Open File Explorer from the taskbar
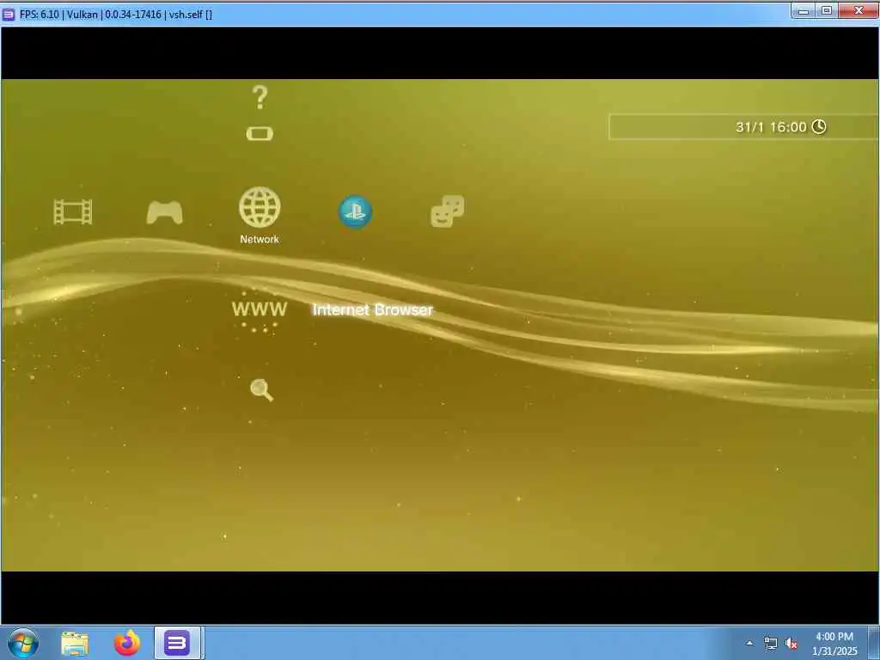The image size is (880, 660). [x=75, y=643]
